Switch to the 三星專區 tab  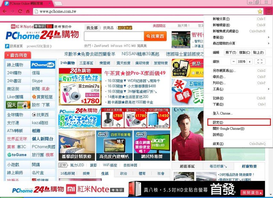(86, 63)
